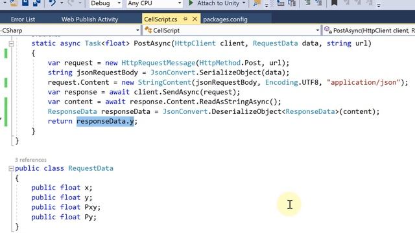This screenshot has width=415, height=233.
Task: Open the Undo history dropdown arrow
Action: click(62, 3)
